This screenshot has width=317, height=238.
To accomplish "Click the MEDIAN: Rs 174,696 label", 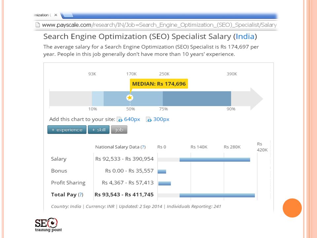I will click(159, 84).
